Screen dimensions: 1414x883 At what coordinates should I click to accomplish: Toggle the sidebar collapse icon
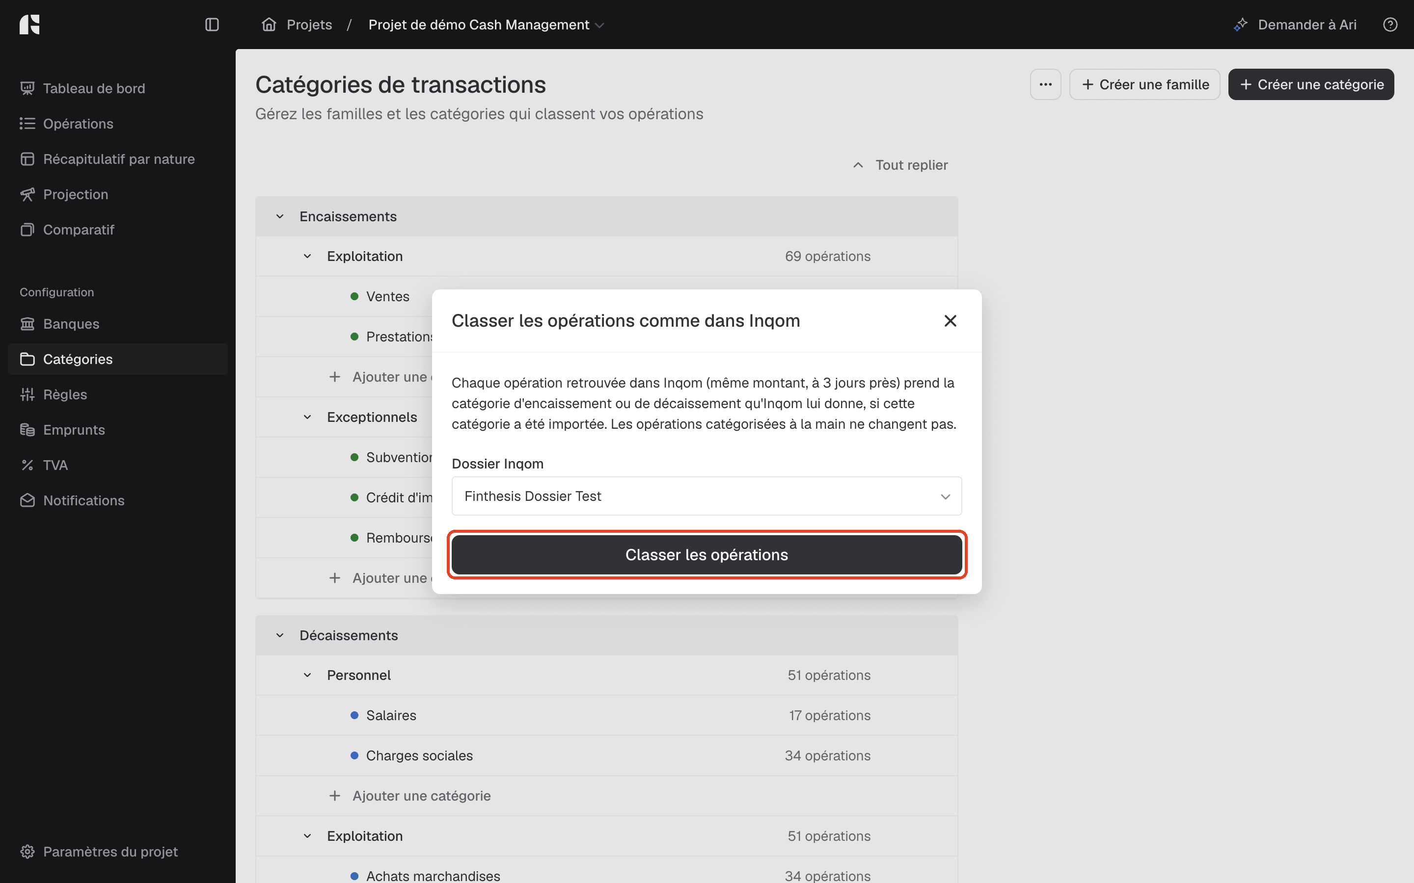212,25
